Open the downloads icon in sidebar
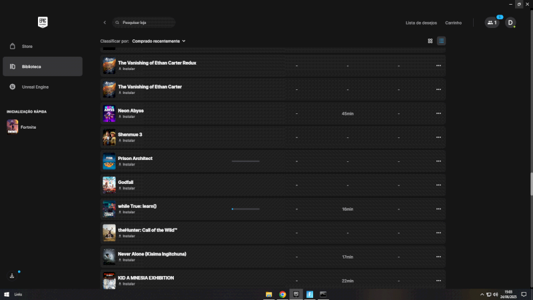Image resolution: width=533 pixels, height=300 pixels. [12, 276]
